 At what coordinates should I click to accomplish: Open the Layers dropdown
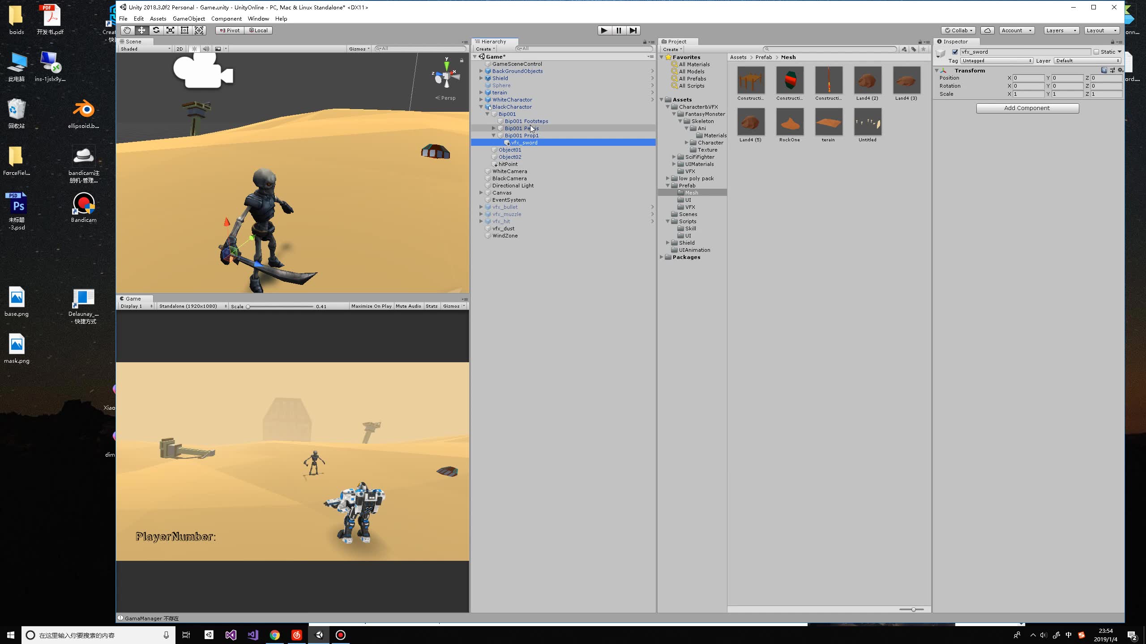[1061, 30]
